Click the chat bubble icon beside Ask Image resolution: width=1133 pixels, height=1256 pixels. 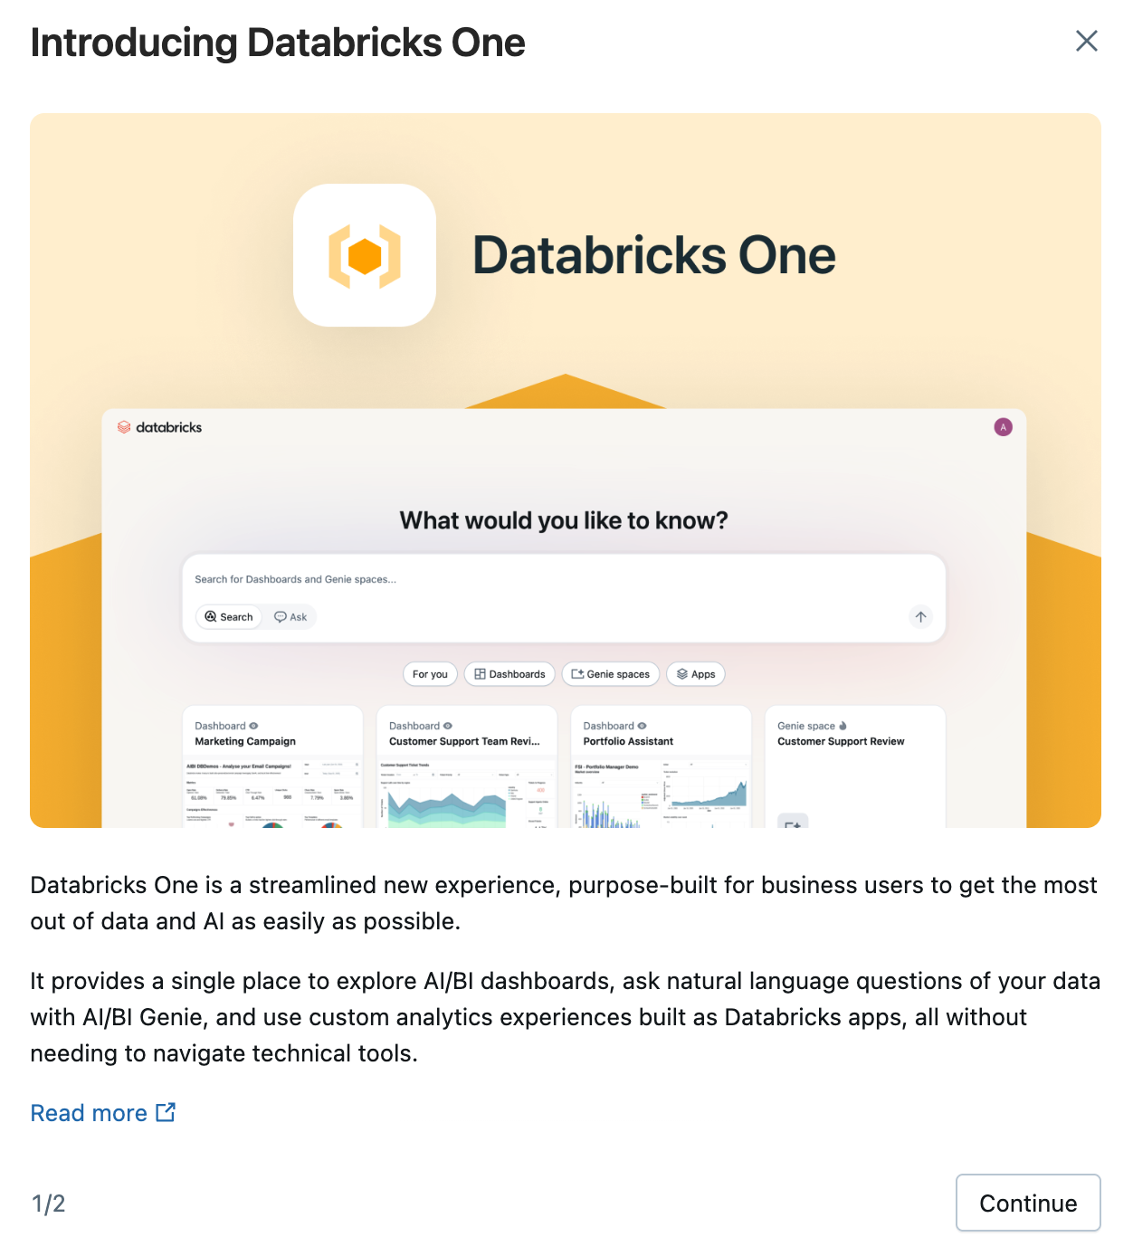pyautogui.click(x=279, y=616)
